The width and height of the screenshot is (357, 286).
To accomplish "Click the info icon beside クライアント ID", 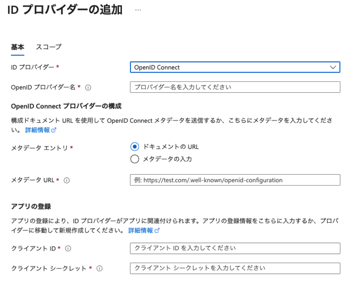I will pyautogui.click(x=68, y=249).
